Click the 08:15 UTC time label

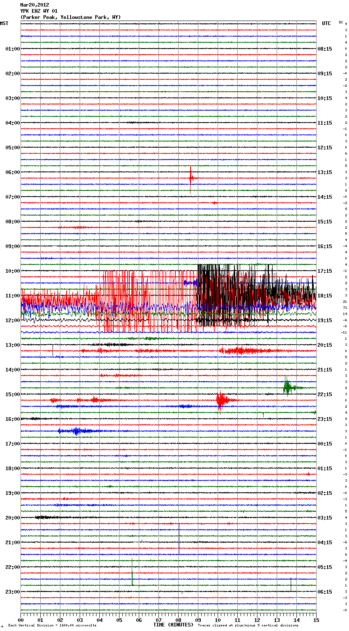(325, 49)
